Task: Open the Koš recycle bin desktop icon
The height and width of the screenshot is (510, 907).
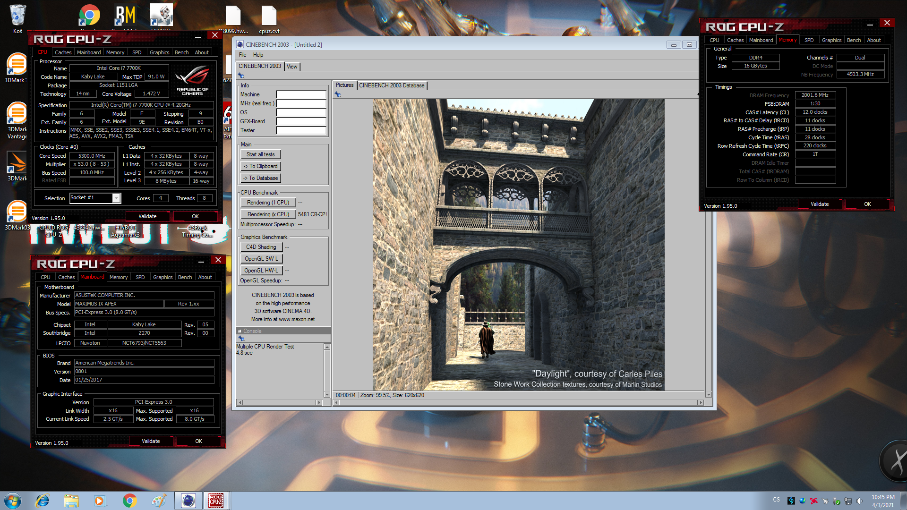Action: tap(17, 19)
